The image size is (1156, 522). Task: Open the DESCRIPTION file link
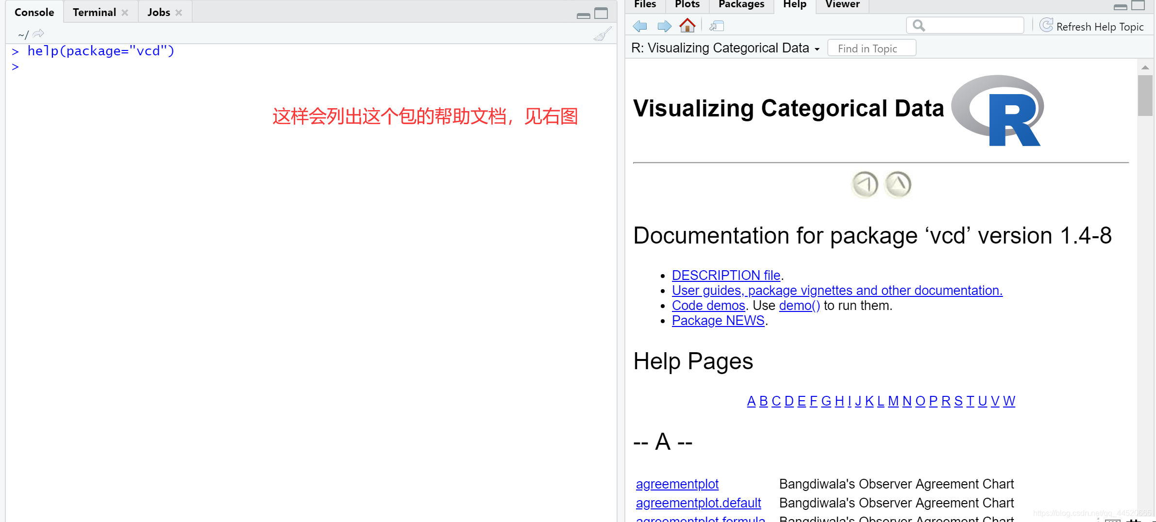(x=726, y=276)
